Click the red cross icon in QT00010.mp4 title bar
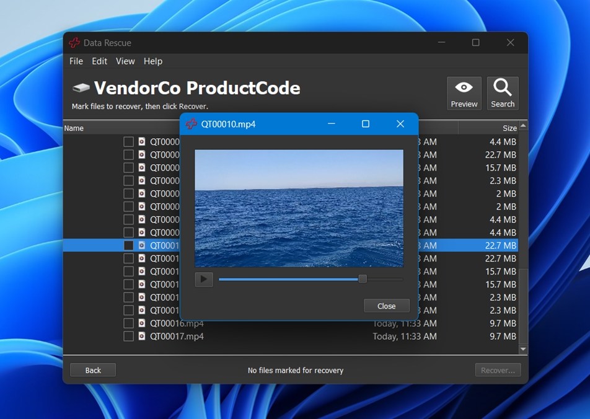The image size is (590, 419). 192,124
